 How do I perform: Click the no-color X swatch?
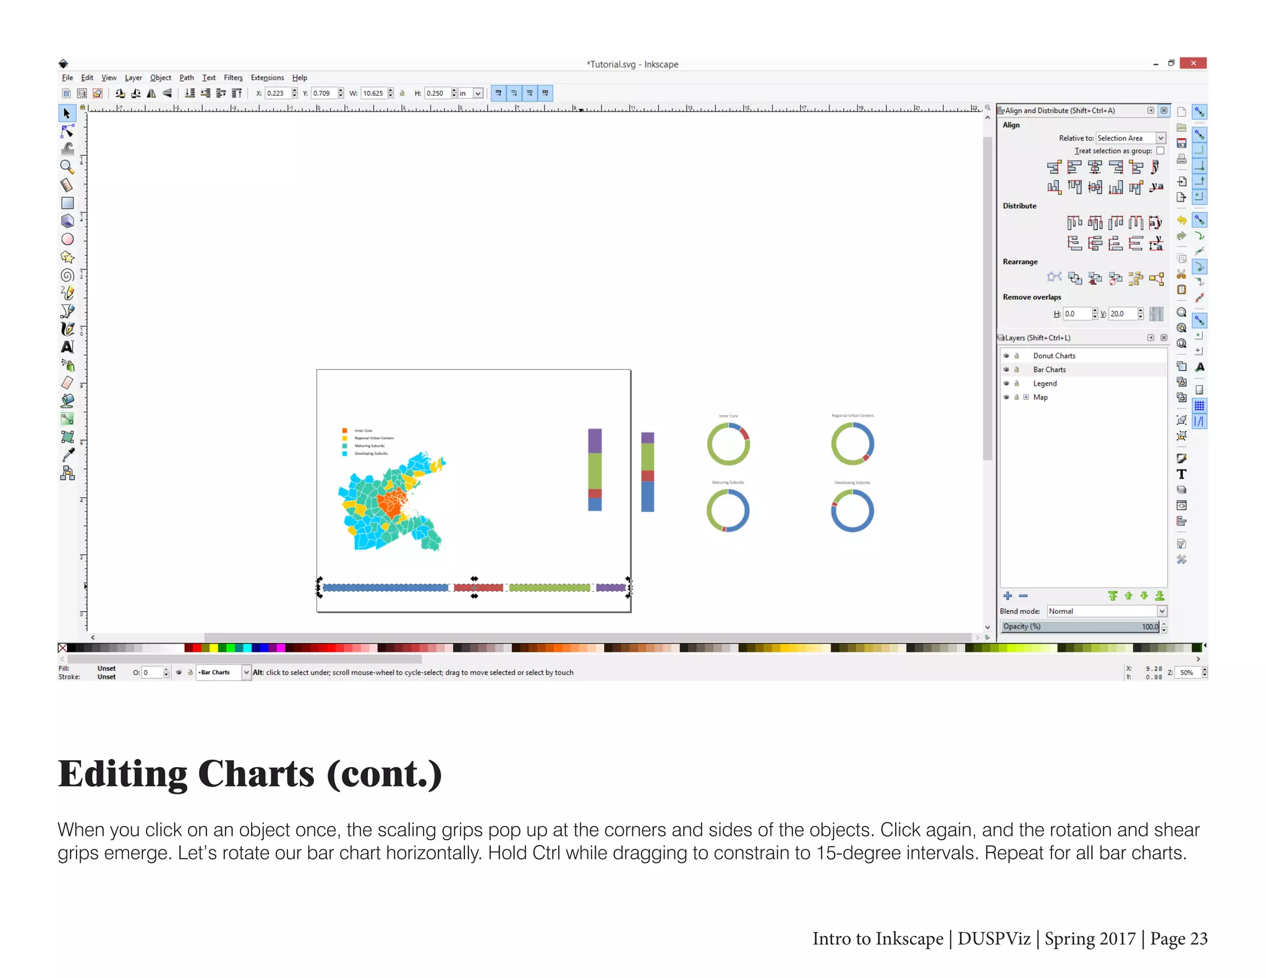[x=62, y=648]
